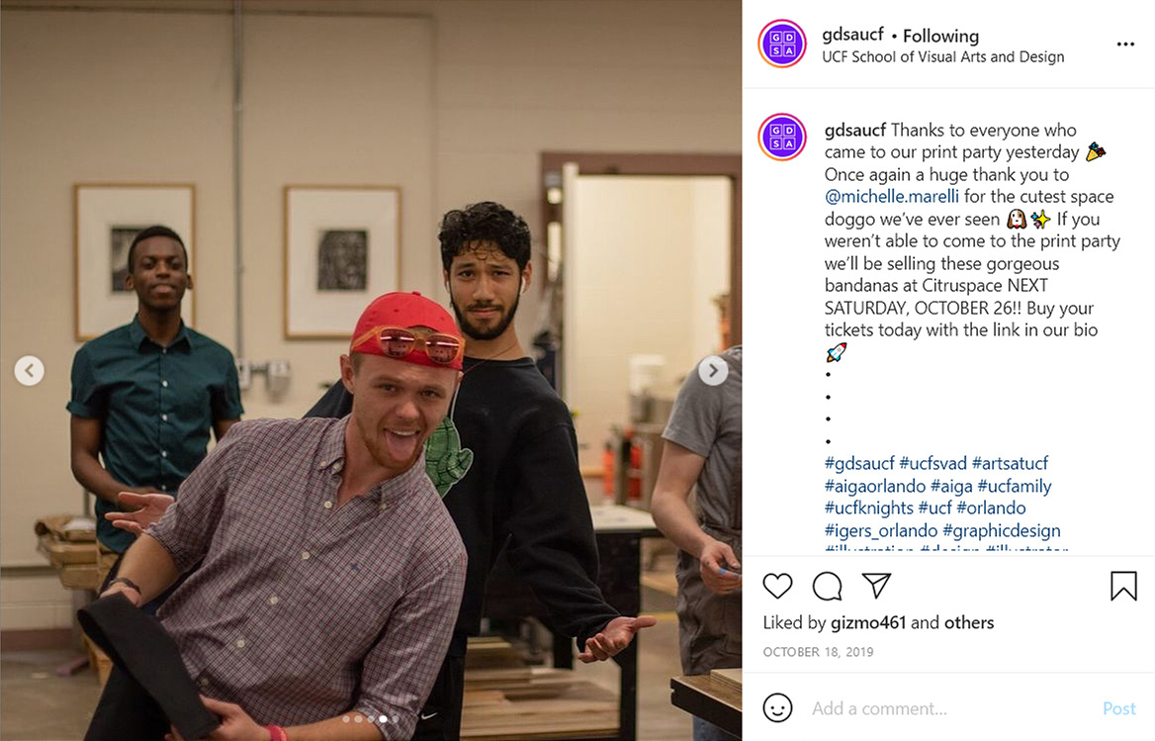Image resolution: width=1155 pixels, height=741 pixels.
Task: Open the emoji picker smiley icon
Action: (777, 707)
